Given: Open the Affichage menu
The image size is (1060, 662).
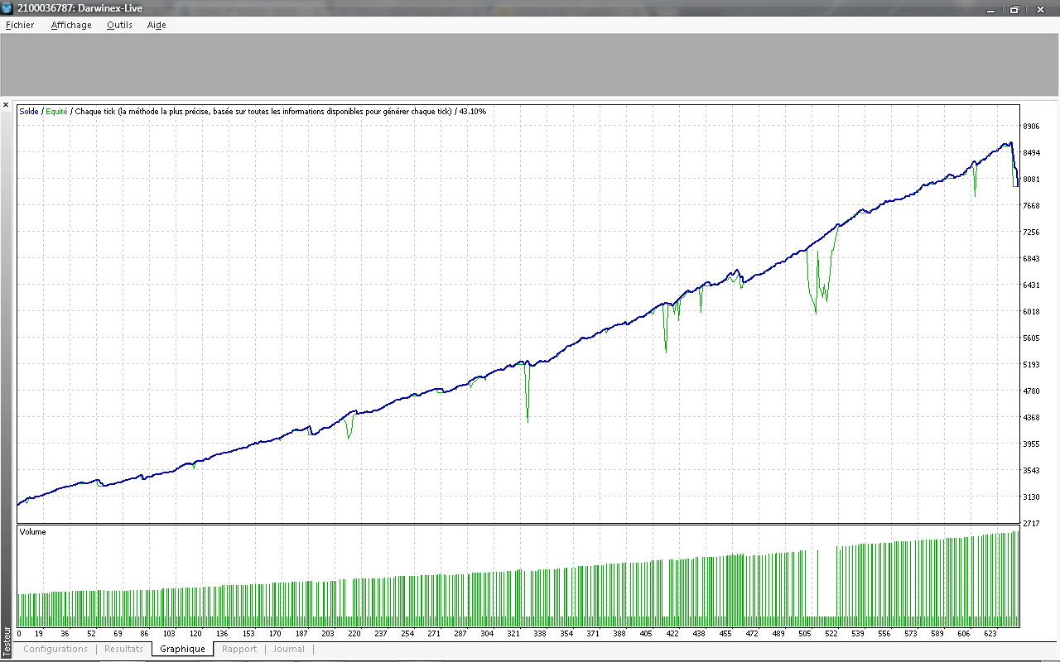Looking at the screenshot, I should tap(71, 25).
